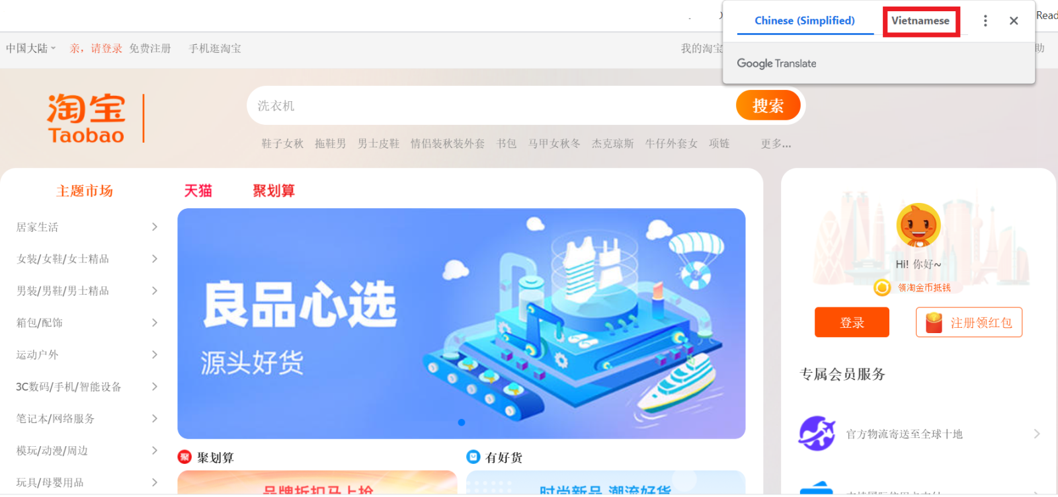This screenshot has width=1058, height=497.
Task: Click the 登录 login button
Action: [x=852, y=323]
